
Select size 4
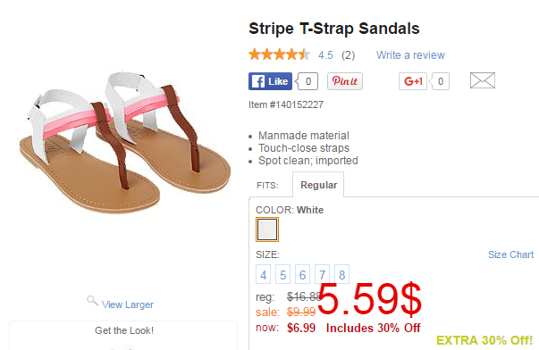[263, 274]
